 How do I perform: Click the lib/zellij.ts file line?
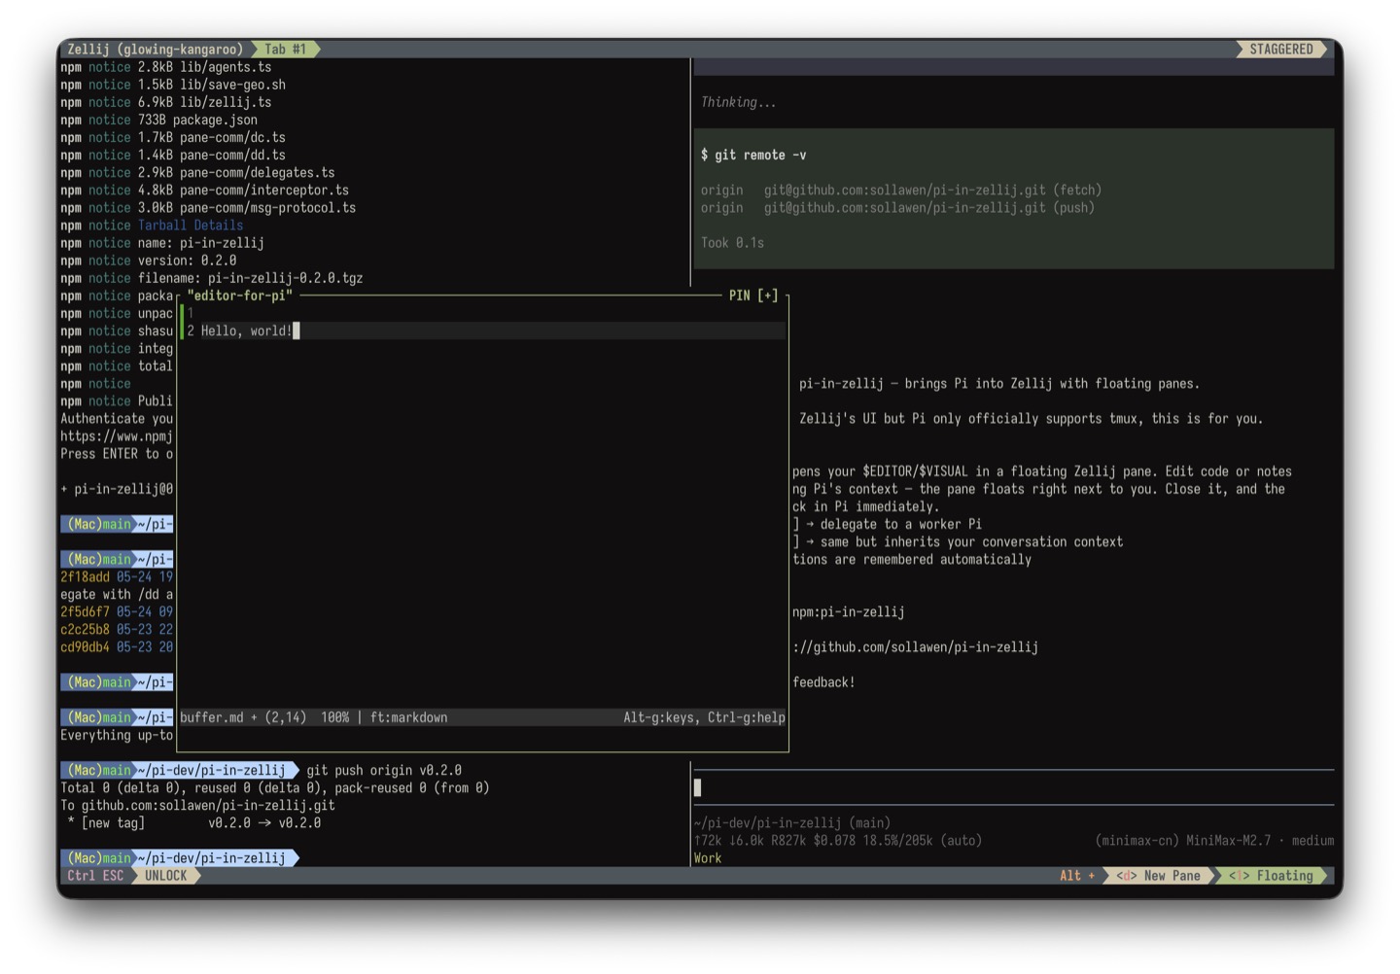[x=166, y=102]
